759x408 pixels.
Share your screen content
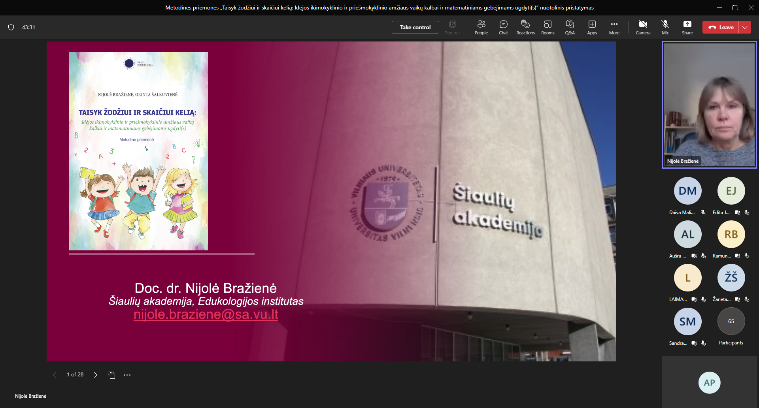[x=687, y=27]
